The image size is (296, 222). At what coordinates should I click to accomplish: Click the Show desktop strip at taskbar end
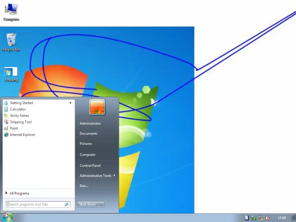click(x=294, y=218)
